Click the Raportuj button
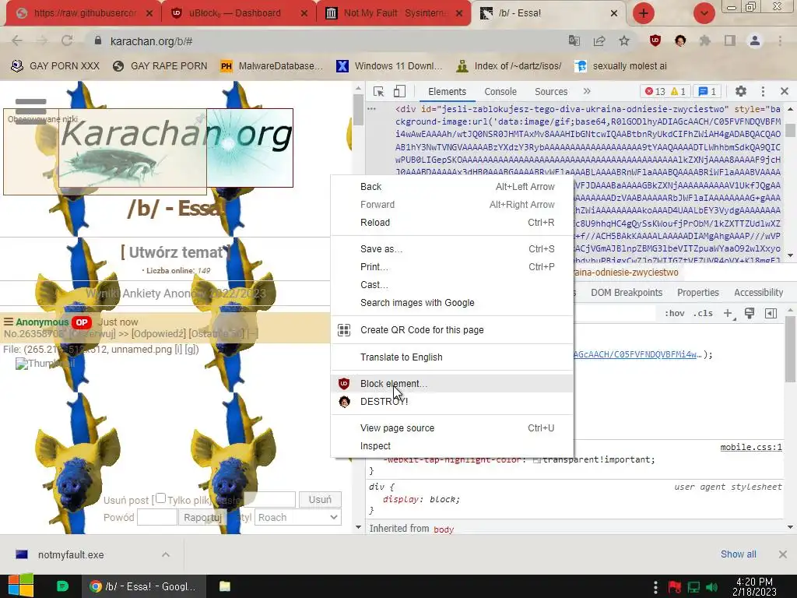Image resolution: width=797 pixels, height=598 pixels. click(x=202, y=517)
